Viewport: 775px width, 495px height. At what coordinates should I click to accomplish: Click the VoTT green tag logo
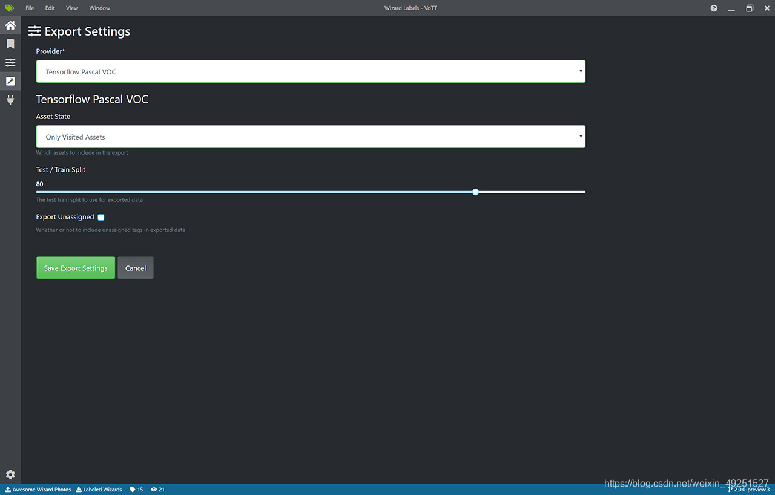coord(10,8)
